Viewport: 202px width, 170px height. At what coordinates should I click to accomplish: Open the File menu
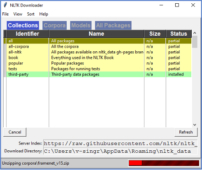(x=5, y=14)
